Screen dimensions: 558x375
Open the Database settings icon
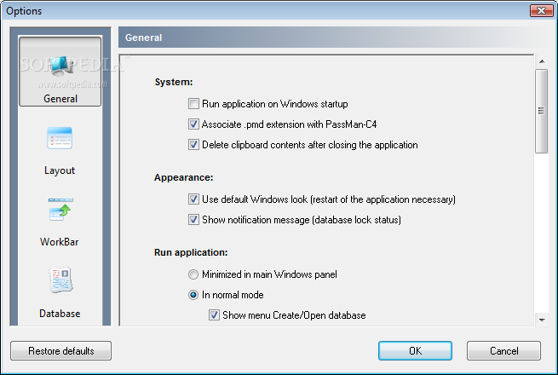click(x=60, y=280)
